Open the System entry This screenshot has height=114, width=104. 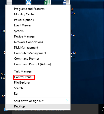[19, 31]
